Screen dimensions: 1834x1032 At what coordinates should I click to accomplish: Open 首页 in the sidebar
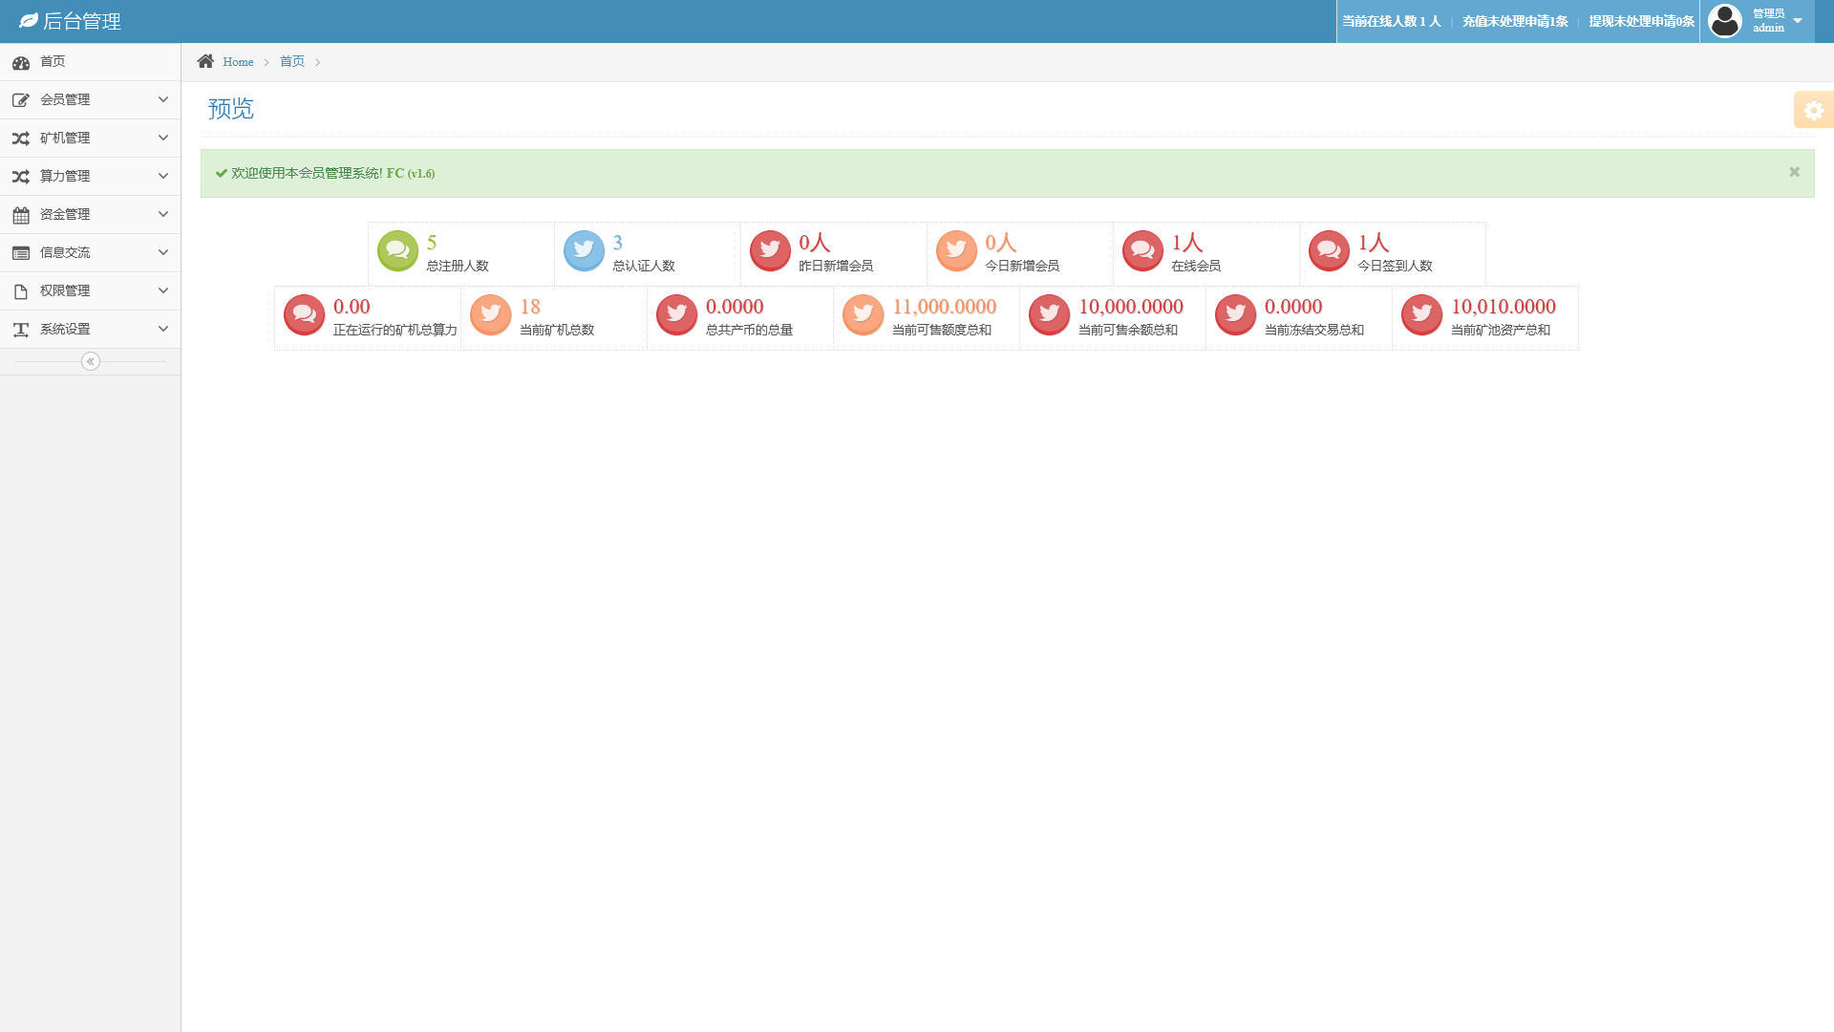[91, 61]
